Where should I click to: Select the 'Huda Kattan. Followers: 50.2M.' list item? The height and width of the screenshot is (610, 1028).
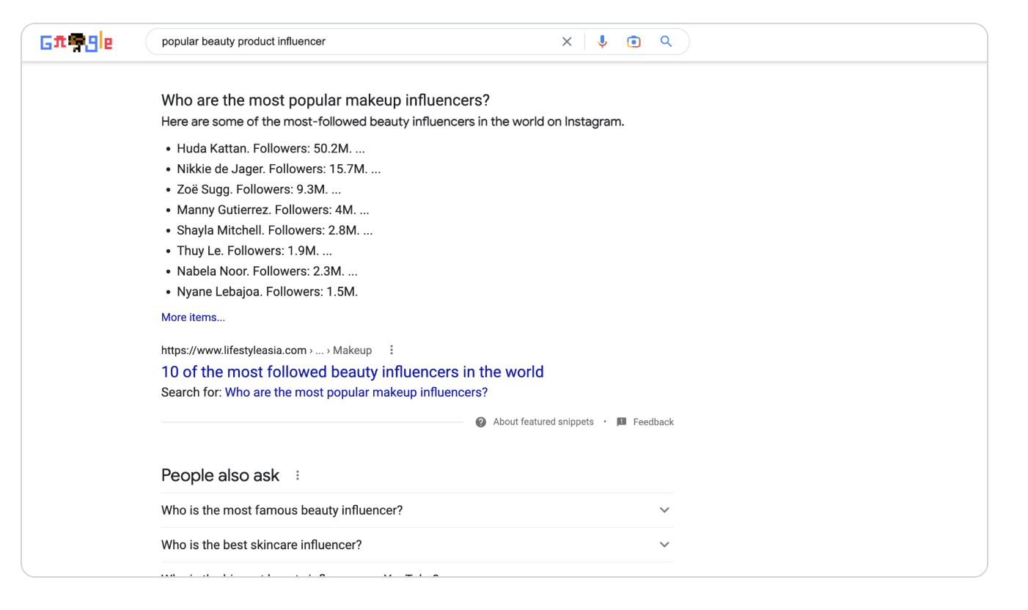tap(271, 148)
